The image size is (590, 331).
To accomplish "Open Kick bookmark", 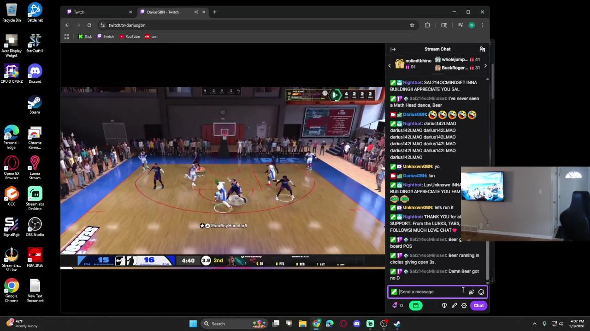I will point(85,36).
